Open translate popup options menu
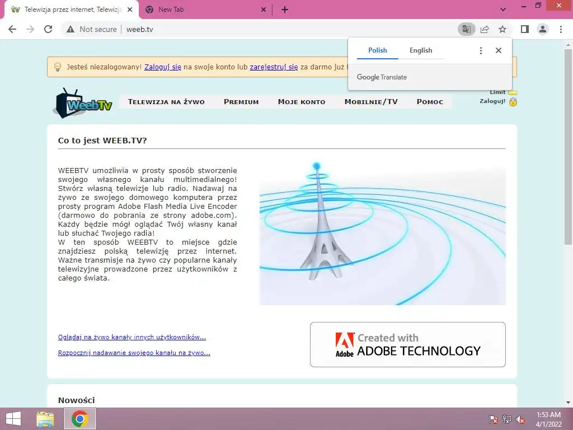The height and width of the screenshot is (430, 573). click(481, 50)
